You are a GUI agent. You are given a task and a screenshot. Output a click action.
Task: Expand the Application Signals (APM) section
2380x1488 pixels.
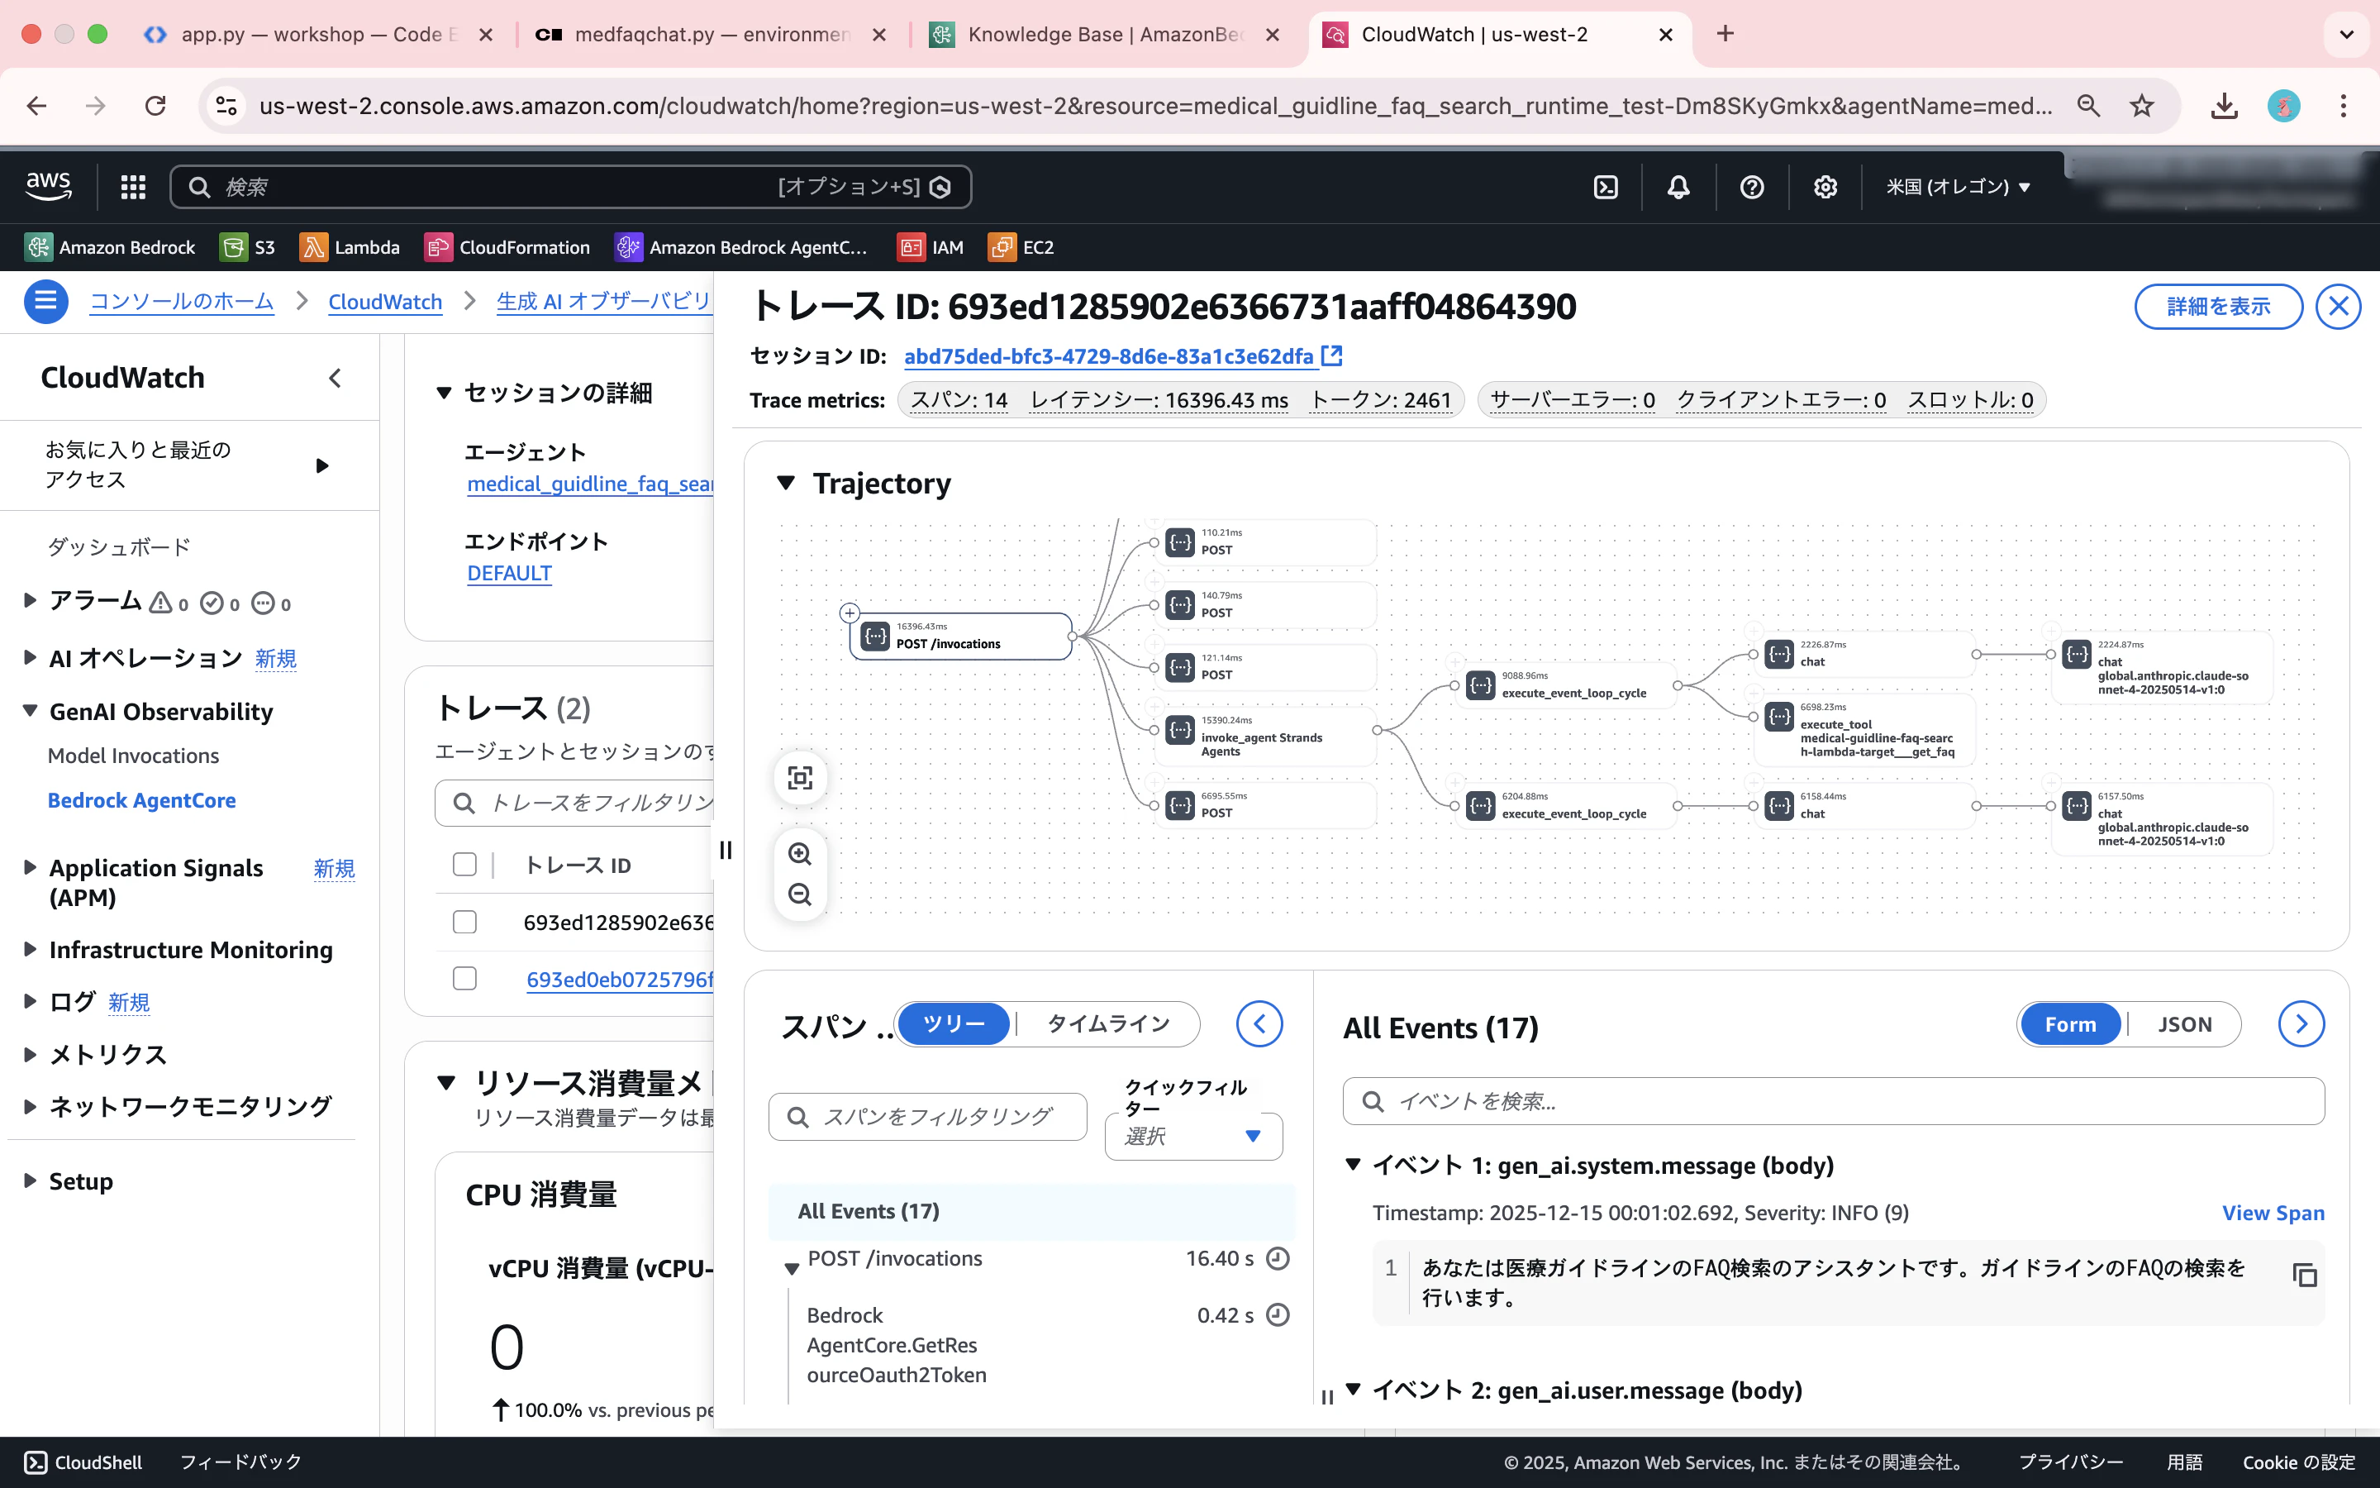coord(30,867)
